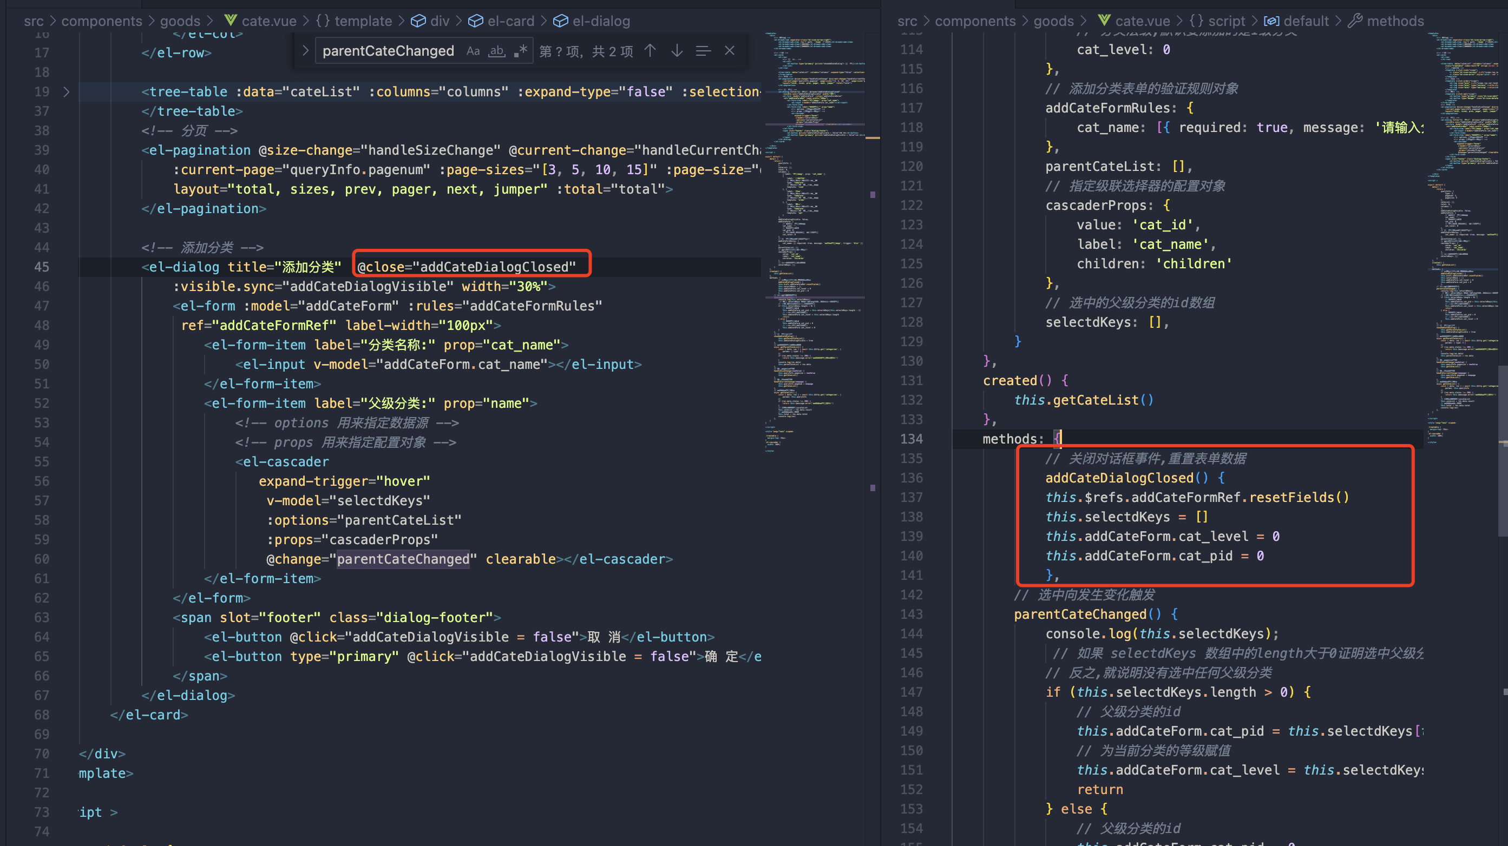The width and height of the screenshot is (1508, 846).
Task: Open 'src' breadcrumb in the right editor
Action: tap(907, 21)
